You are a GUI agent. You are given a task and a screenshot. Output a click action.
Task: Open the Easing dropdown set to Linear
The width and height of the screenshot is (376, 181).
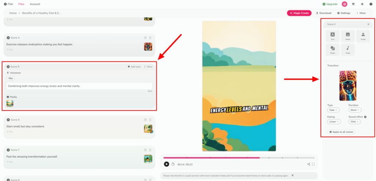tap(334, 122)
